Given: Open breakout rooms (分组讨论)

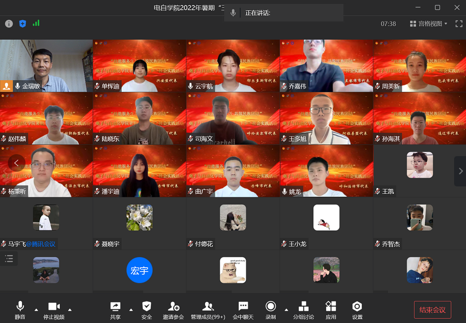Looking at the screenshot, I should 304,307.
